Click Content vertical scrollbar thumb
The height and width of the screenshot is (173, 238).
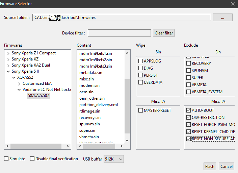pos(127,106)
